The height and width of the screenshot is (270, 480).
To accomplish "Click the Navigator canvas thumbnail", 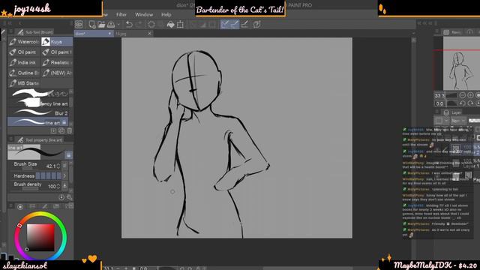I will (461, 64).
